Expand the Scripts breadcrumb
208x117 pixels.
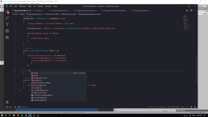click(x=22, y=14)
